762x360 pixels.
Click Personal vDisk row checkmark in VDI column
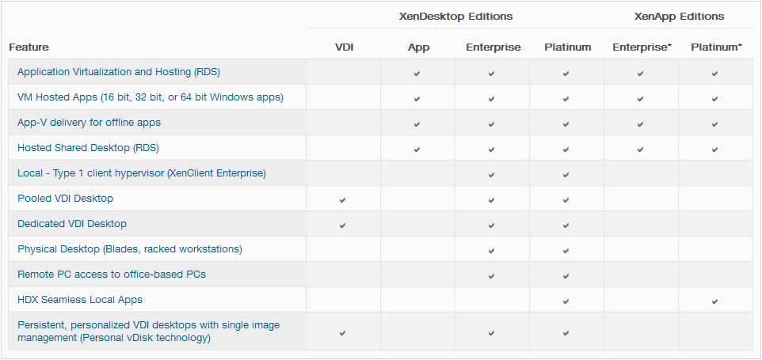tap(343, 333)
